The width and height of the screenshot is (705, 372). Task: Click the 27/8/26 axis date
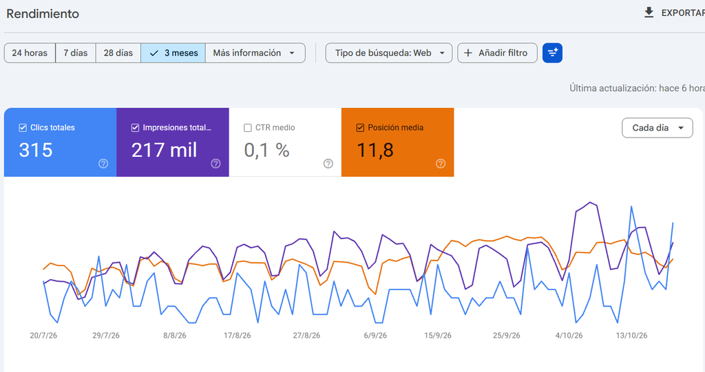[x=306, y=336]
